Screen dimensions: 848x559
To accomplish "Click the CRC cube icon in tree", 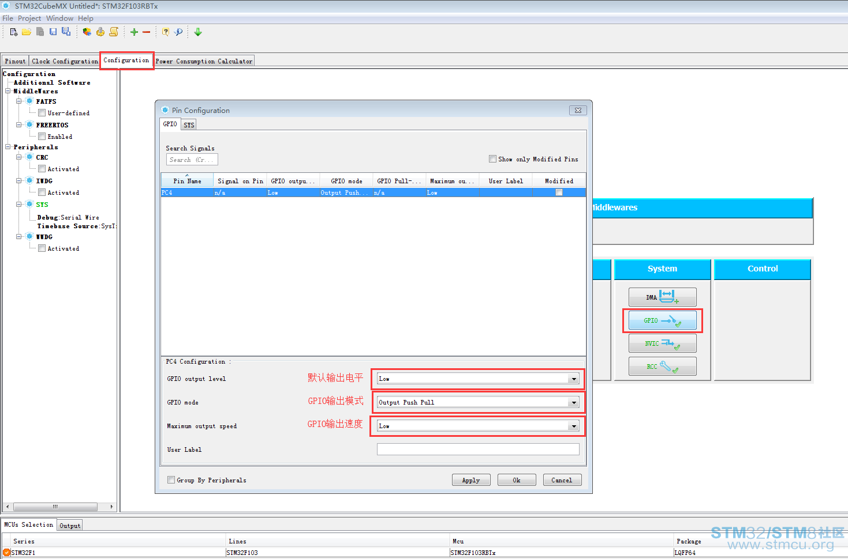I will point(29,157).
